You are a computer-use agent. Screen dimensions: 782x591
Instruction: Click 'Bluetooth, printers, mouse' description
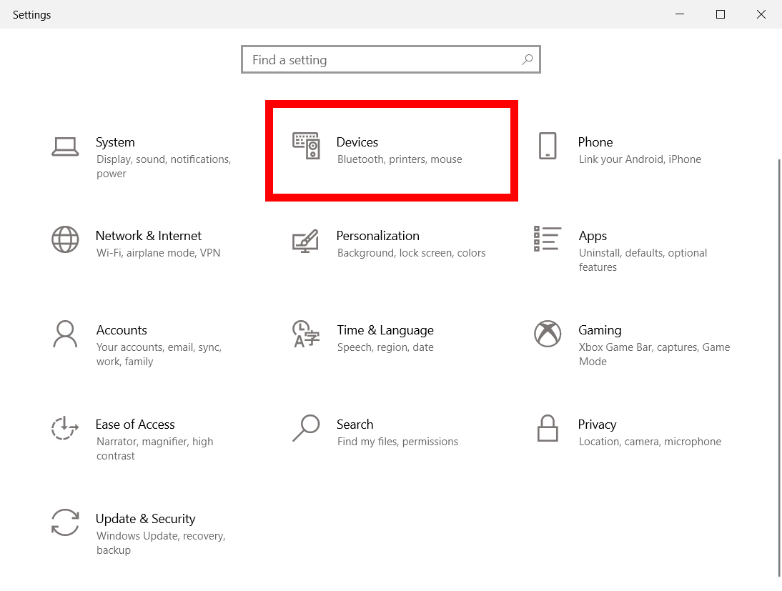[400, 159]
